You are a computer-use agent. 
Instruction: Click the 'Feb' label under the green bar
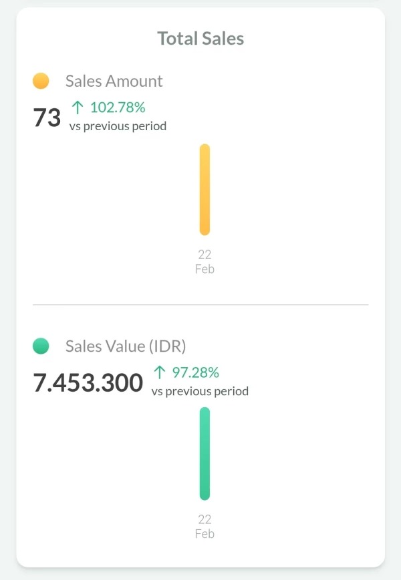205,534
